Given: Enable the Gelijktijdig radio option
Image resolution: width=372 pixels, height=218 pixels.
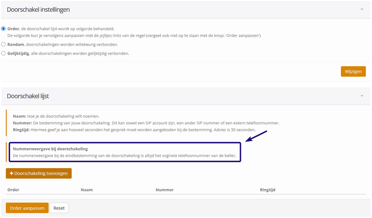Looking at the screenshot, I should coord(4,53).
